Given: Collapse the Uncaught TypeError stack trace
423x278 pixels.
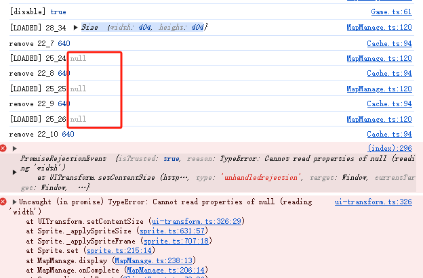Looking at the screenshot, I should click(14, 202).
